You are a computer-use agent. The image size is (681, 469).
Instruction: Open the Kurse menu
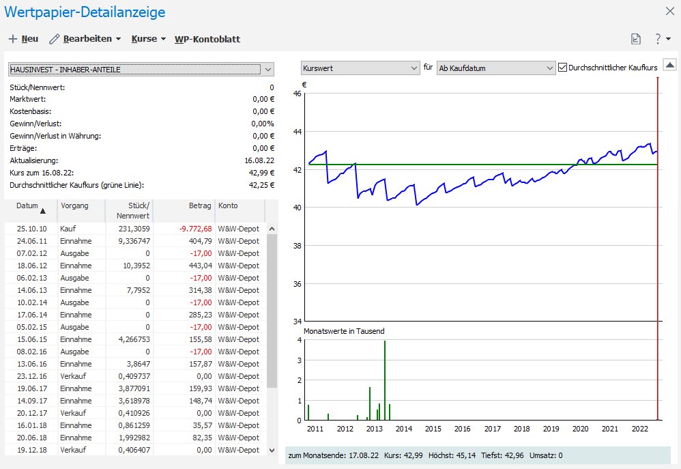click(148, 39)
